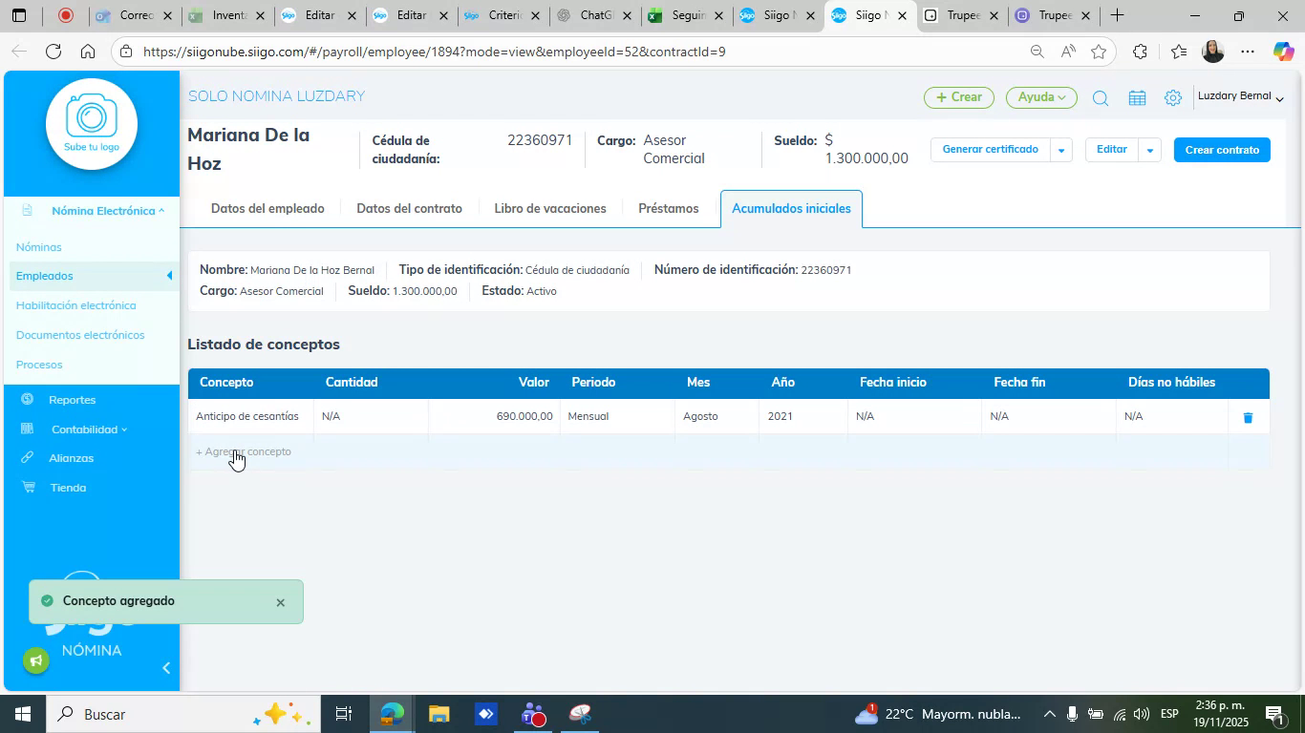
Task: Open Documentos electrónicos in sidebar
Action: [x=80, y=335]
